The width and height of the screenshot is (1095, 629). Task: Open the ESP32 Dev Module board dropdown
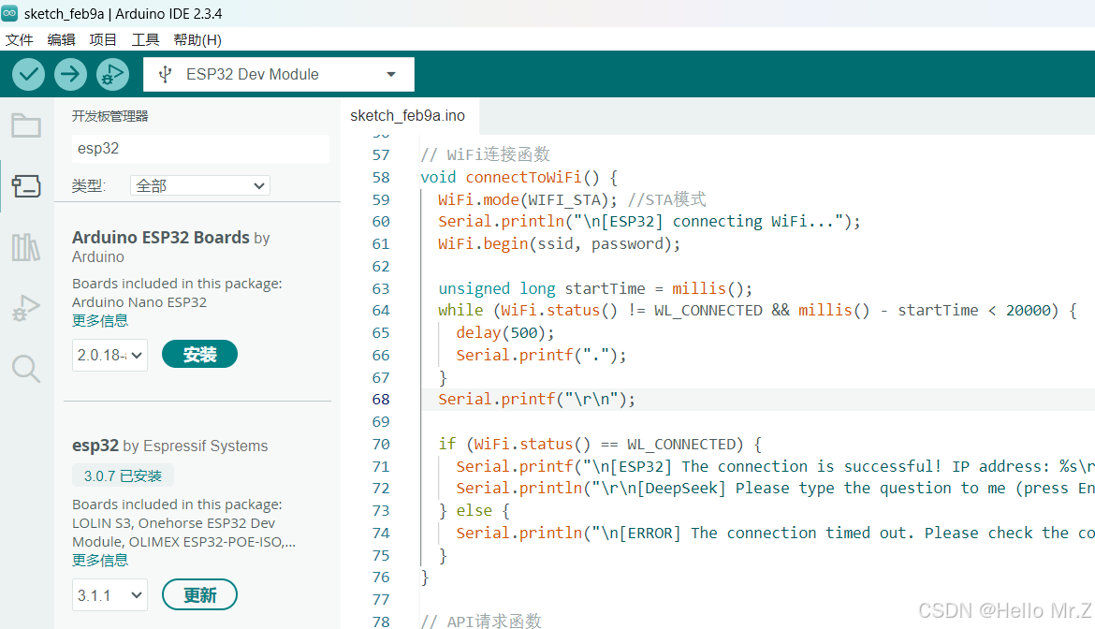click(279, 74)
